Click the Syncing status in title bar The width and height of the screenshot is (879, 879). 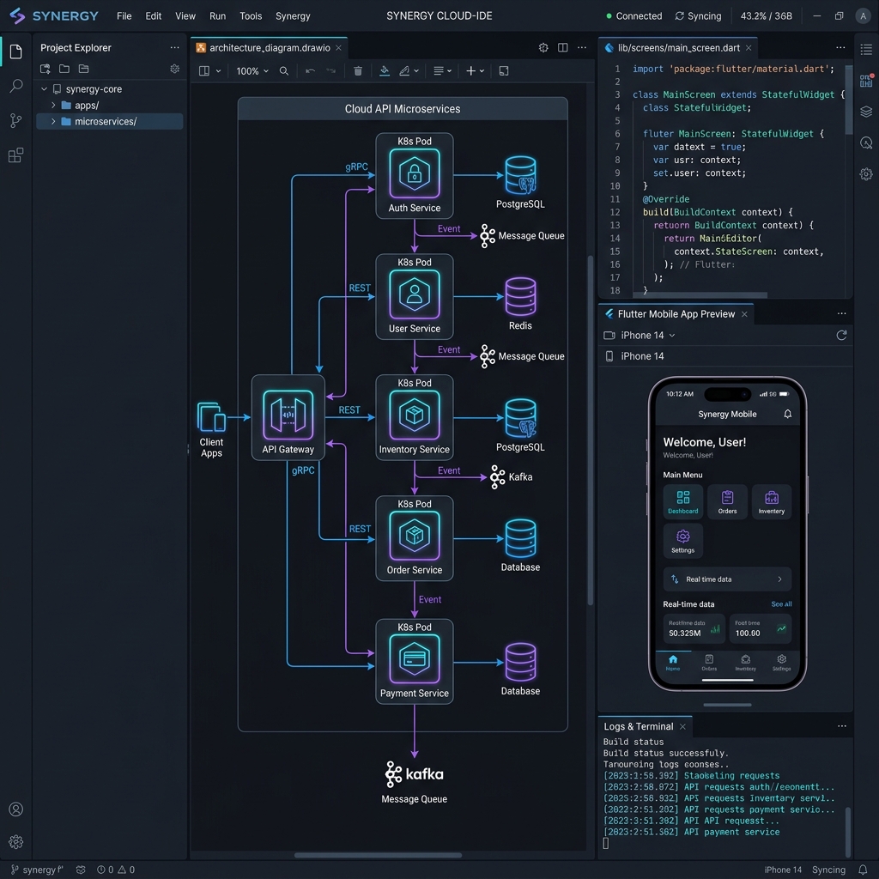click(698, 16)
